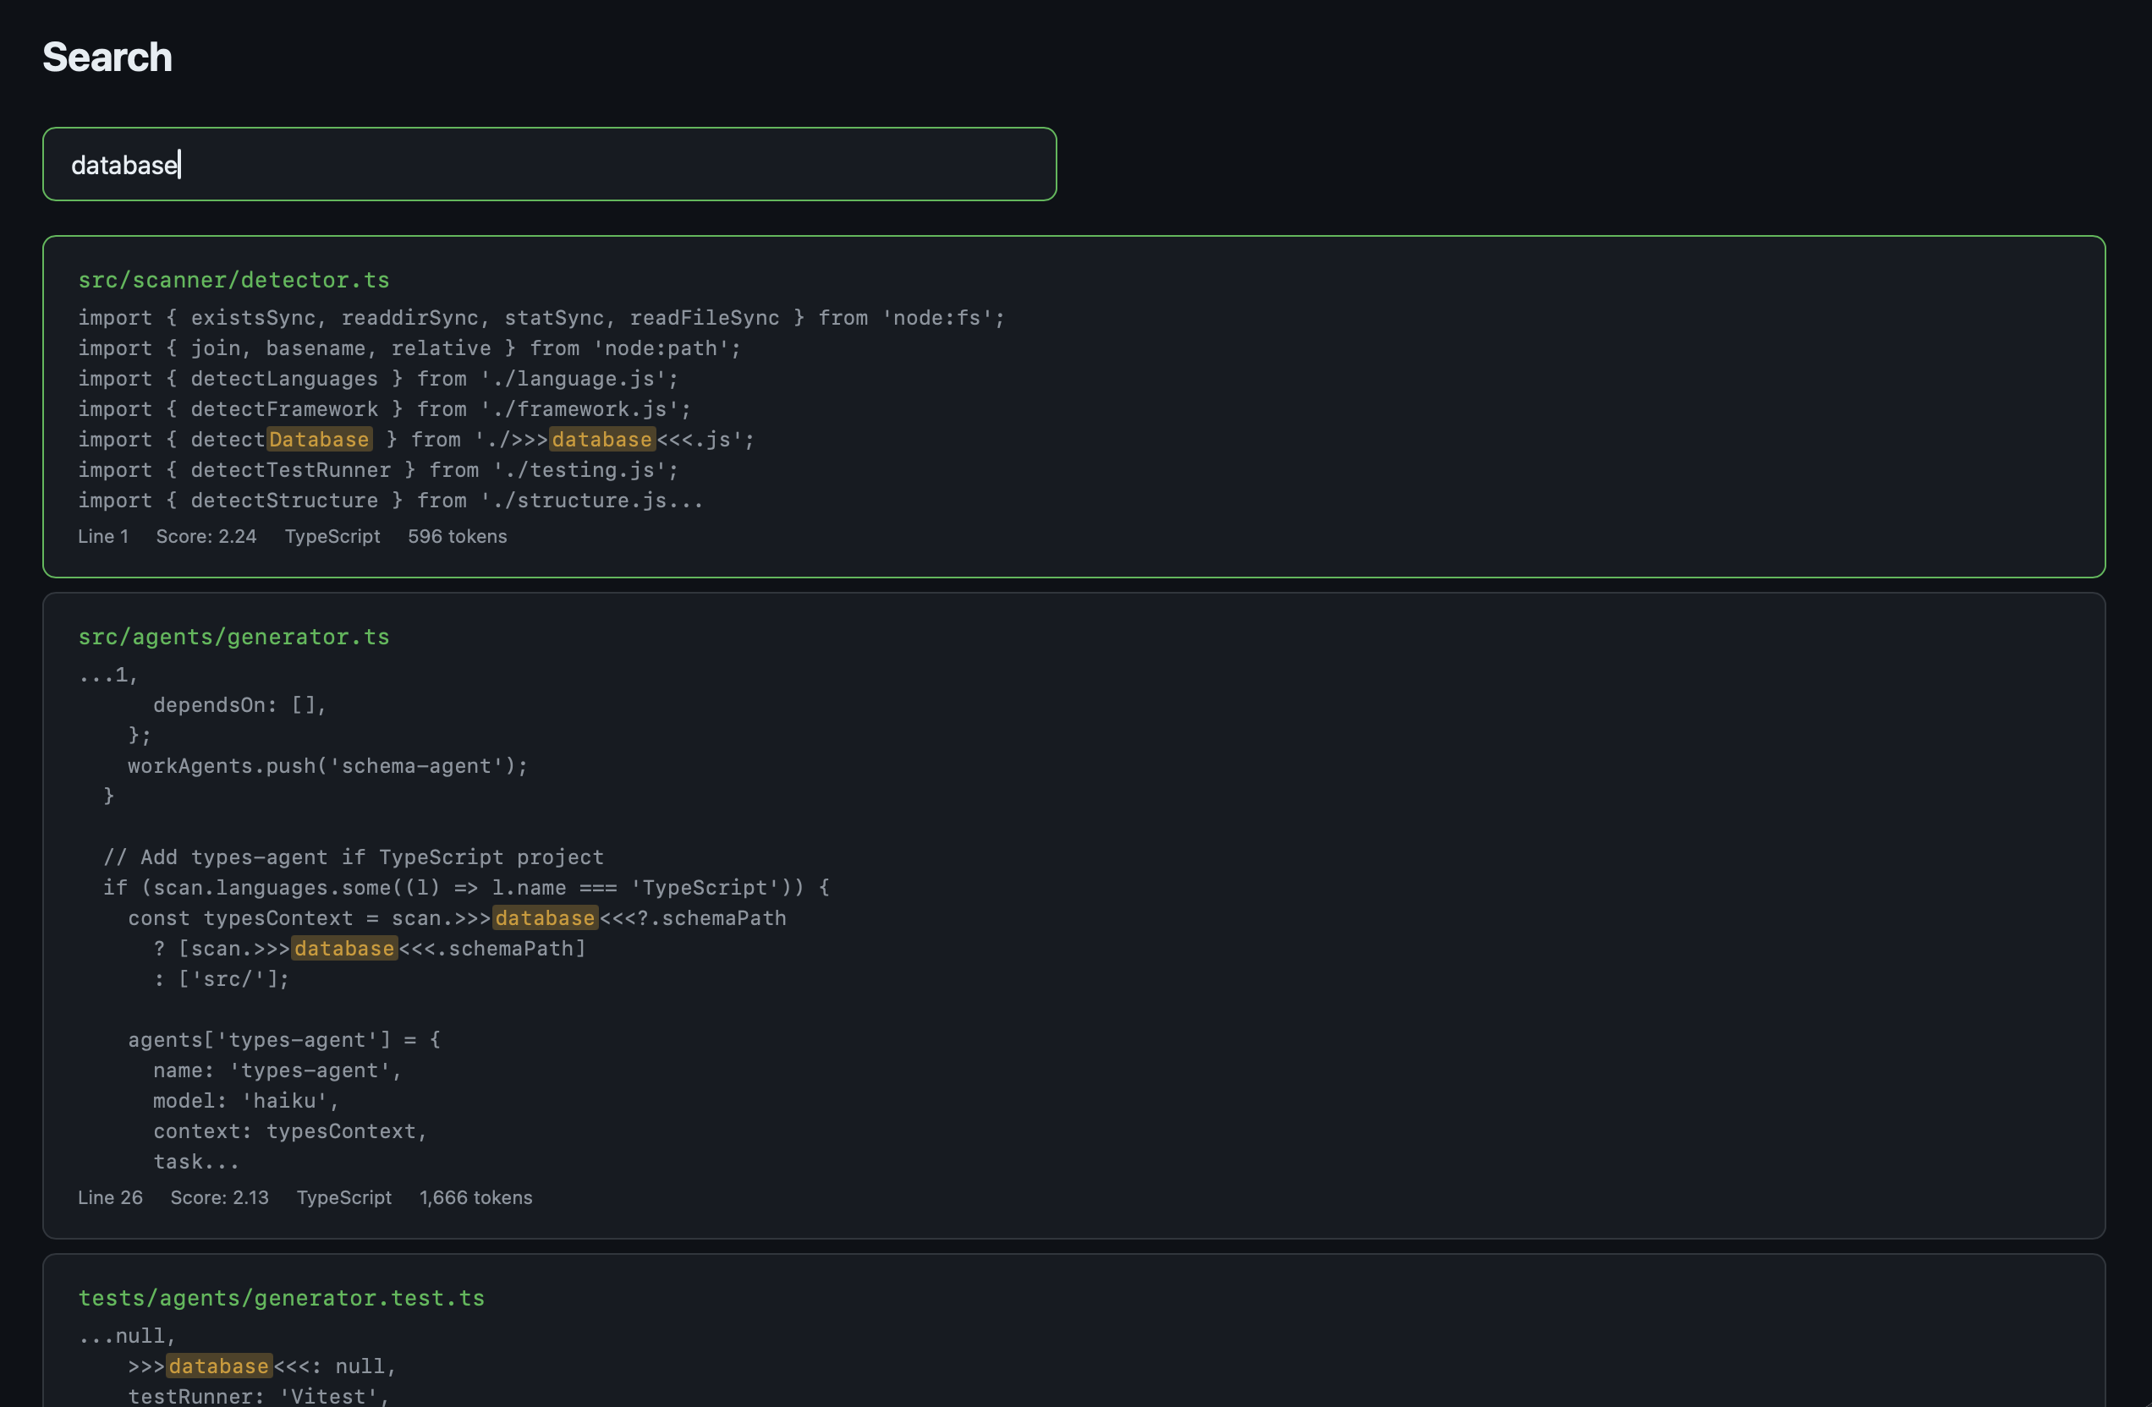Viewport: 2152px width, 1407px height.
Task: Click highlighted database before .schemaPath] bracket
Action: 343,949
